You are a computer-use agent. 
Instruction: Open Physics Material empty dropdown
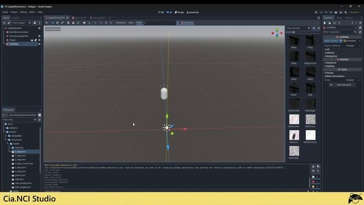[x=352, y=46]
